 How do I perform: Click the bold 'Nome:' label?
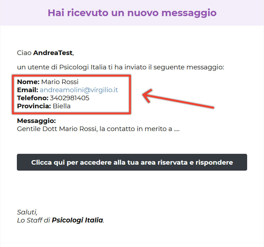pyautogui.click(x=28, y=82)
